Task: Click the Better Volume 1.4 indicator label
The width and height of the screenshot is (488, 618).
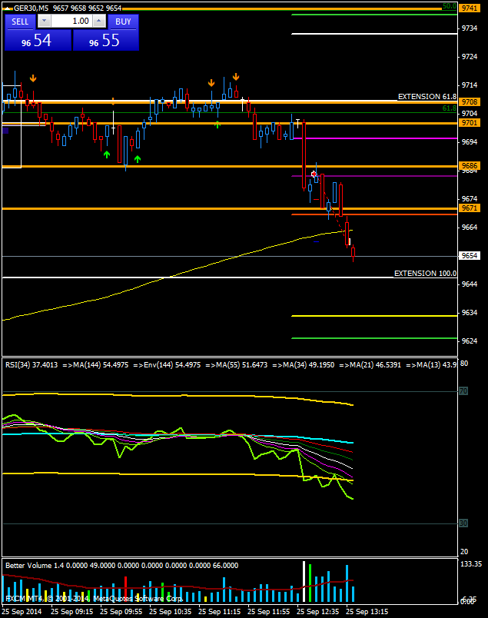Action: click(x=46, y=565)
